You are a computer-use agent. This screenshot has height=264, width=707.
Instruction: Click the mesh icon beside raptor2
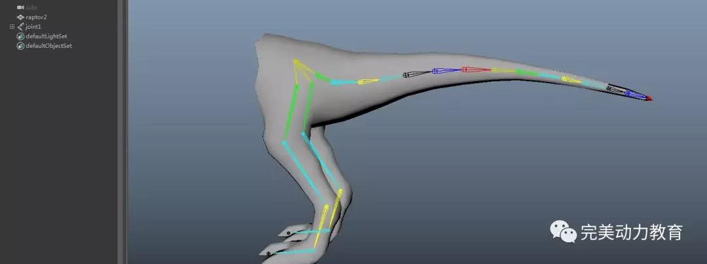[x=20, y=17]
